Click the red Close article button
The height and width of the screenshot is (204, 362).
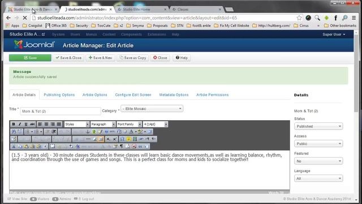coord(160,58)
